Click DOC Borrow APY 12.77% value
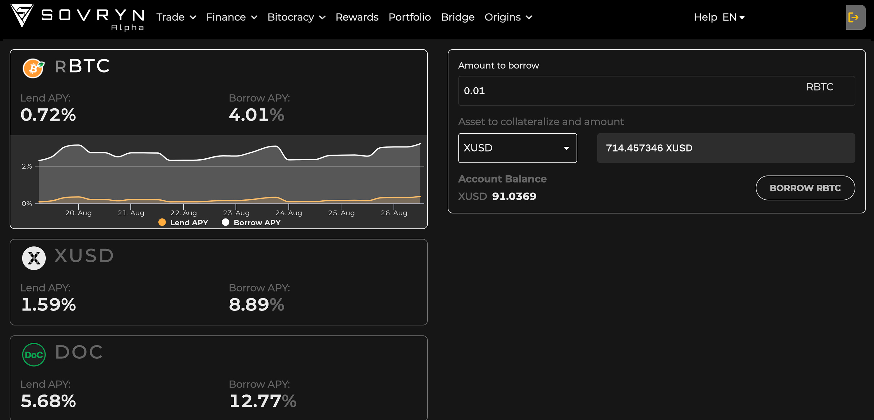The width and height of the screenshot is (874, 420). 263,401
